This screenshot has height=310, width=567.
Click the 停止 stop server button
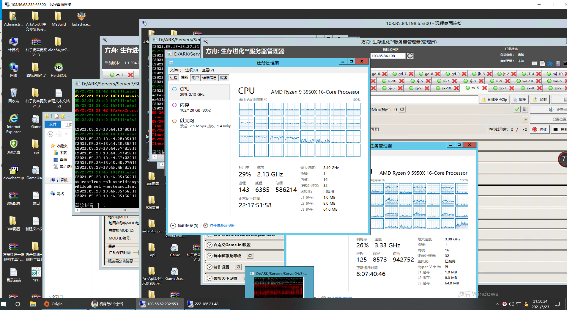tap(540, 129)
